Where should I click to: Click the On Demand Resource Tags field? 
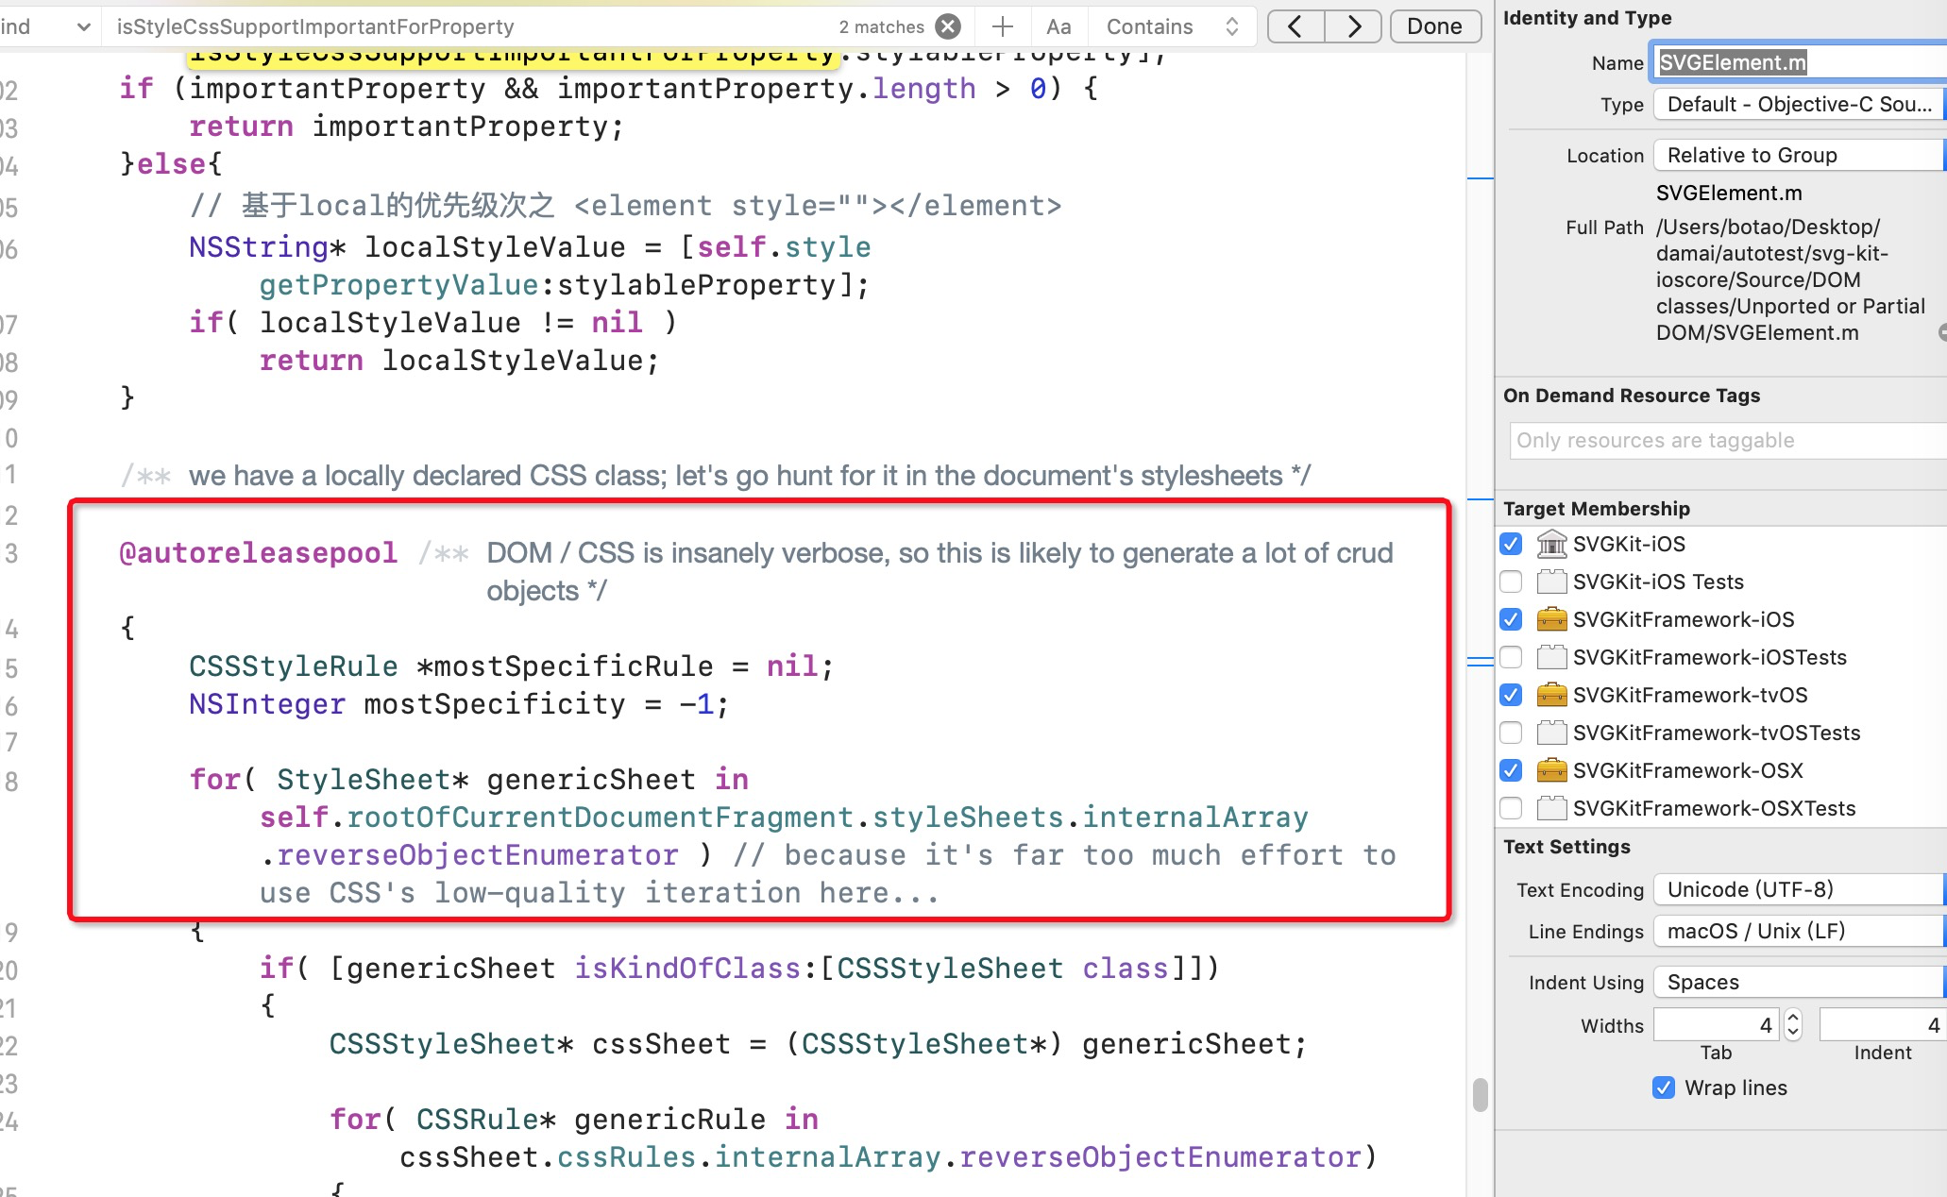(x=1728, y=440)
